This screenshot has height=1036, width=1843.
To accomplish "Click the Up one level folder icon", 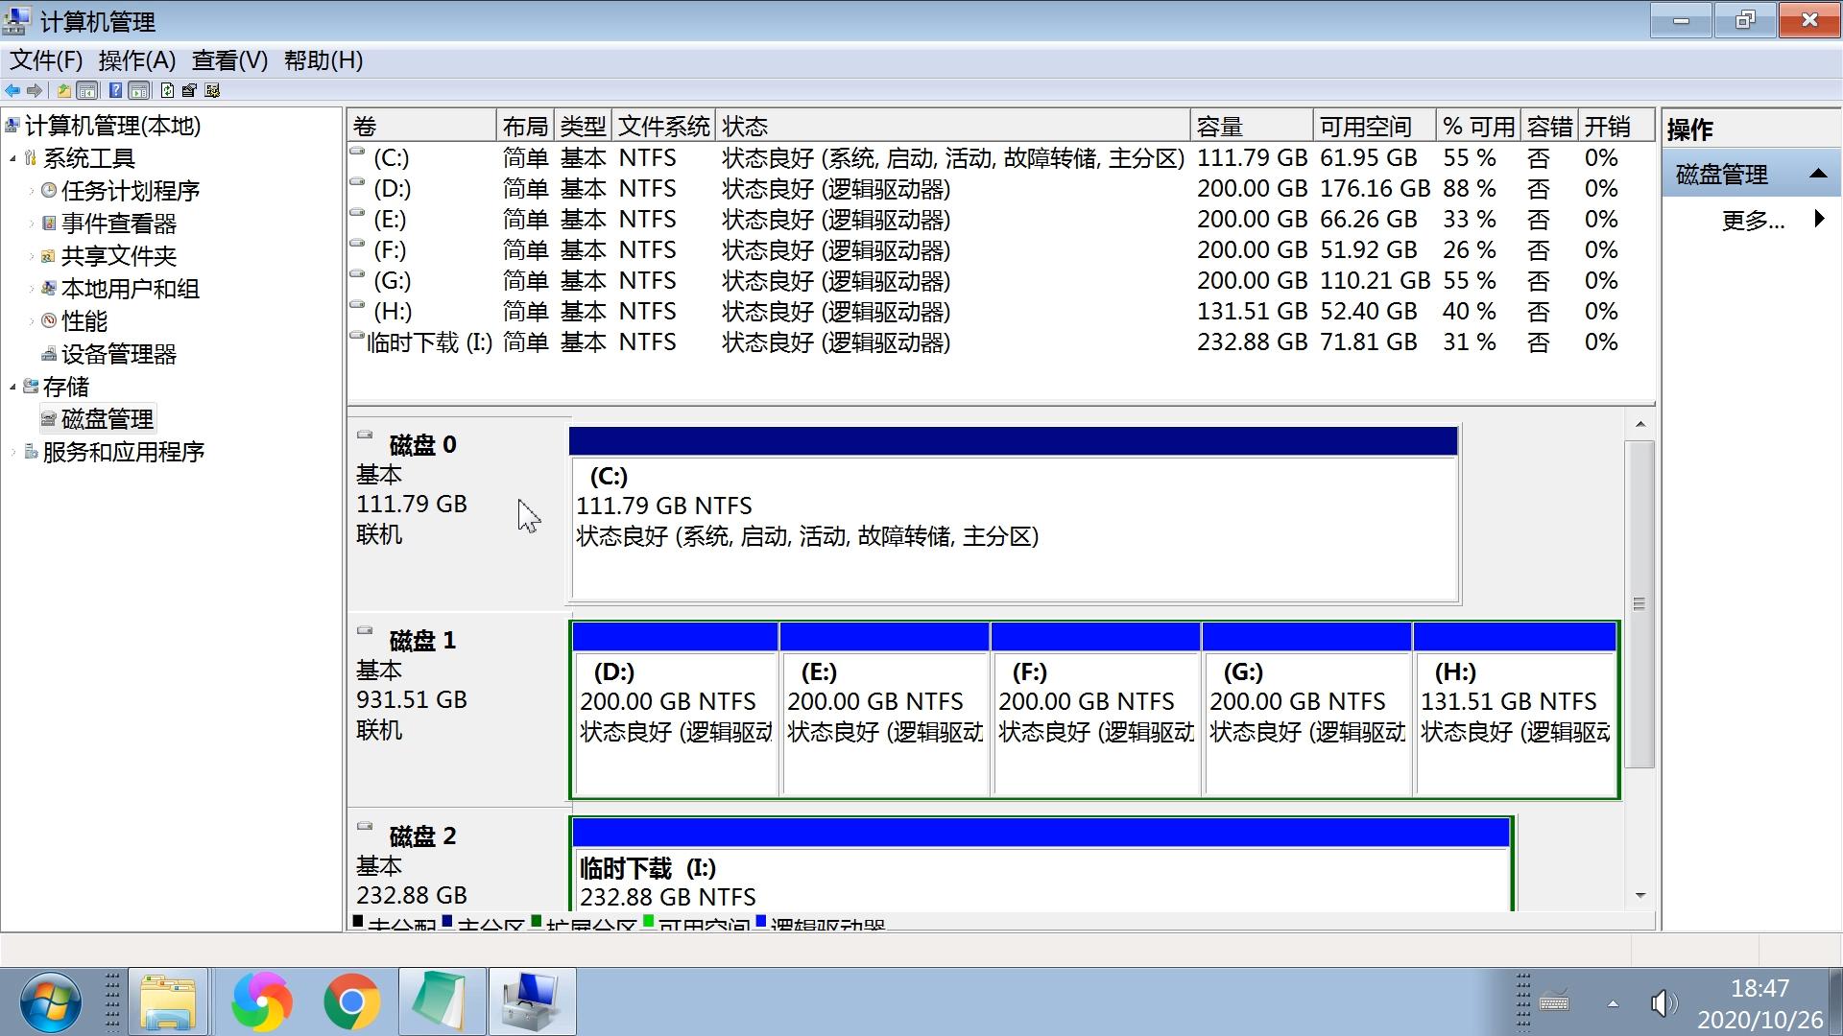I will [63, 90].
